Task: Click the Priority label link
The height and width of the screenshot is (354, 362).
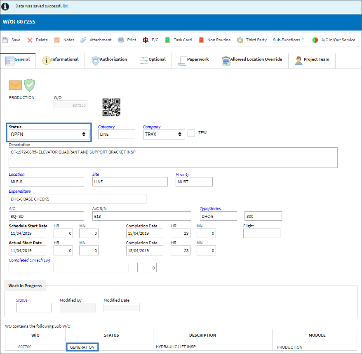Action: tap(182, 174)
